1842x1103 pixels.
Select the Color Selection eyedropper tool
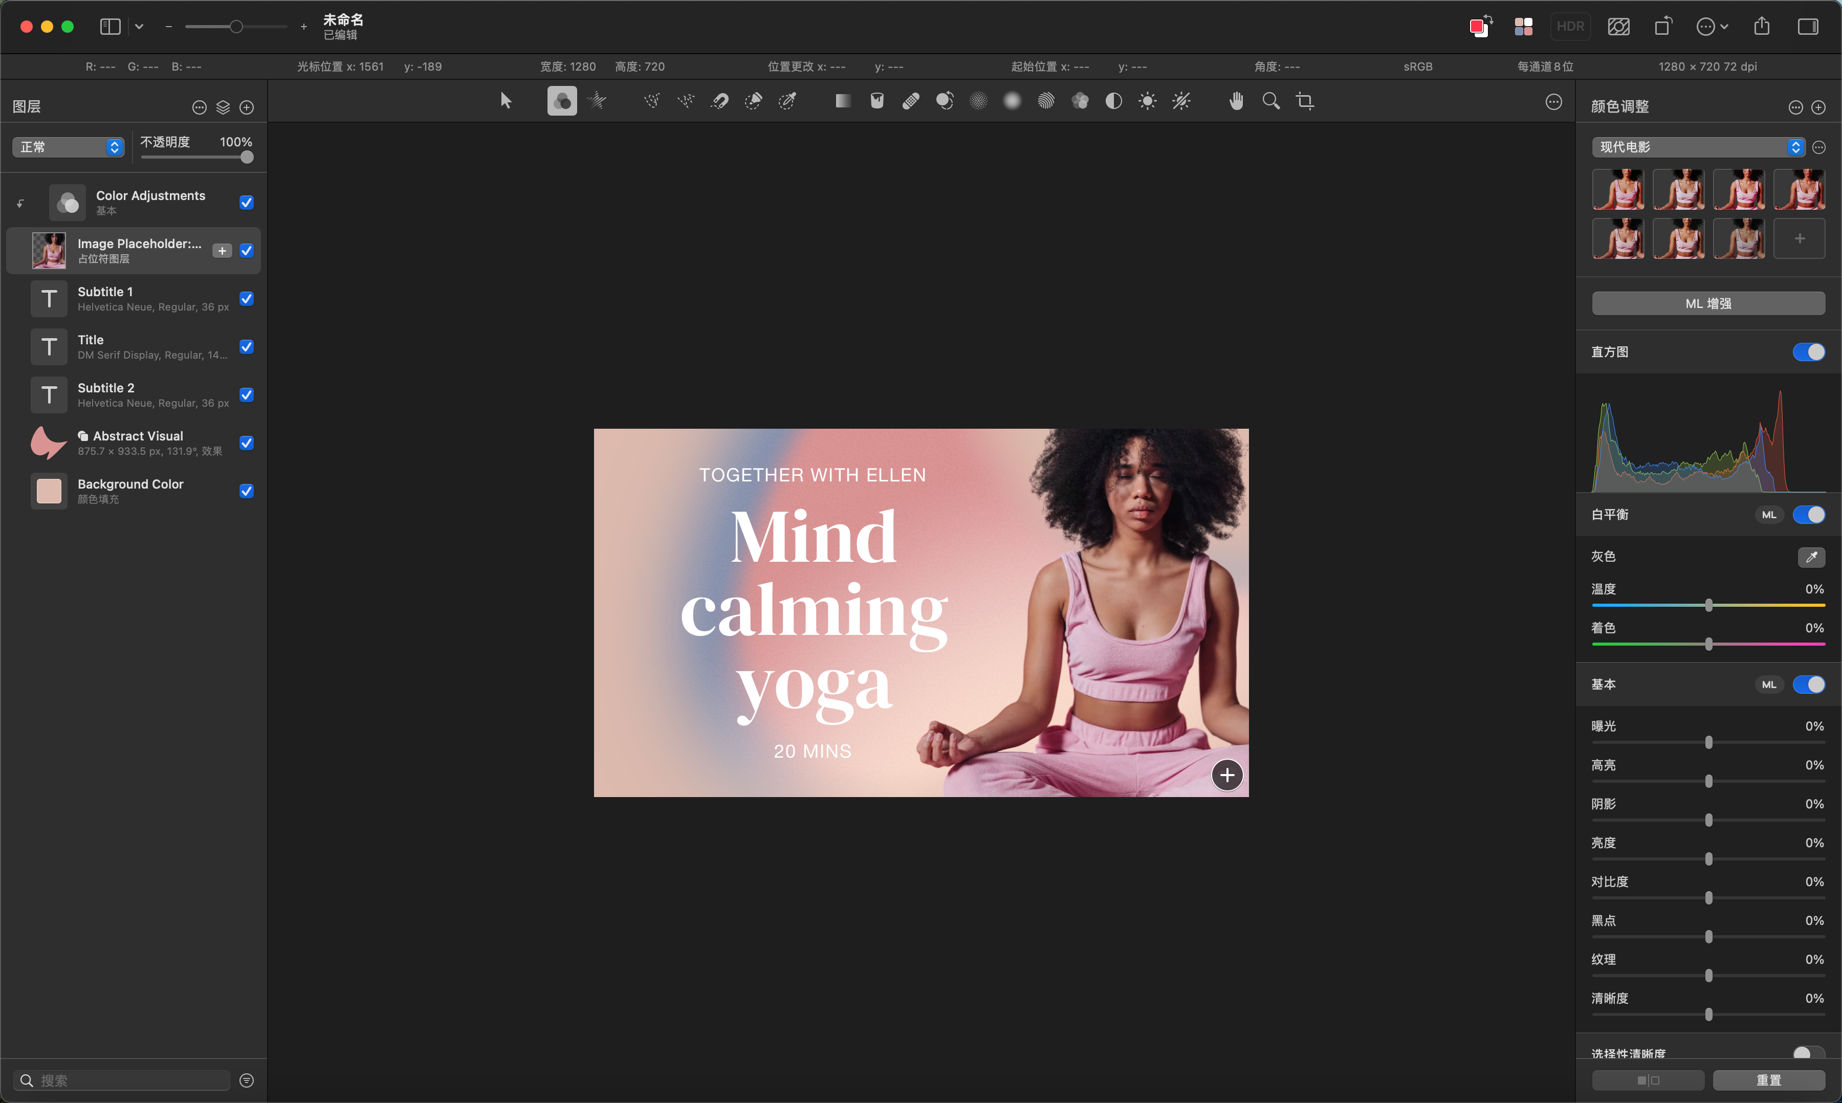tap(787, 101)
